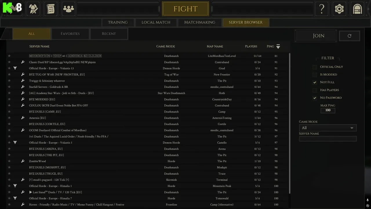Select the BYZ DUELS [THE PIT, EU] row

tap(148, 155)
